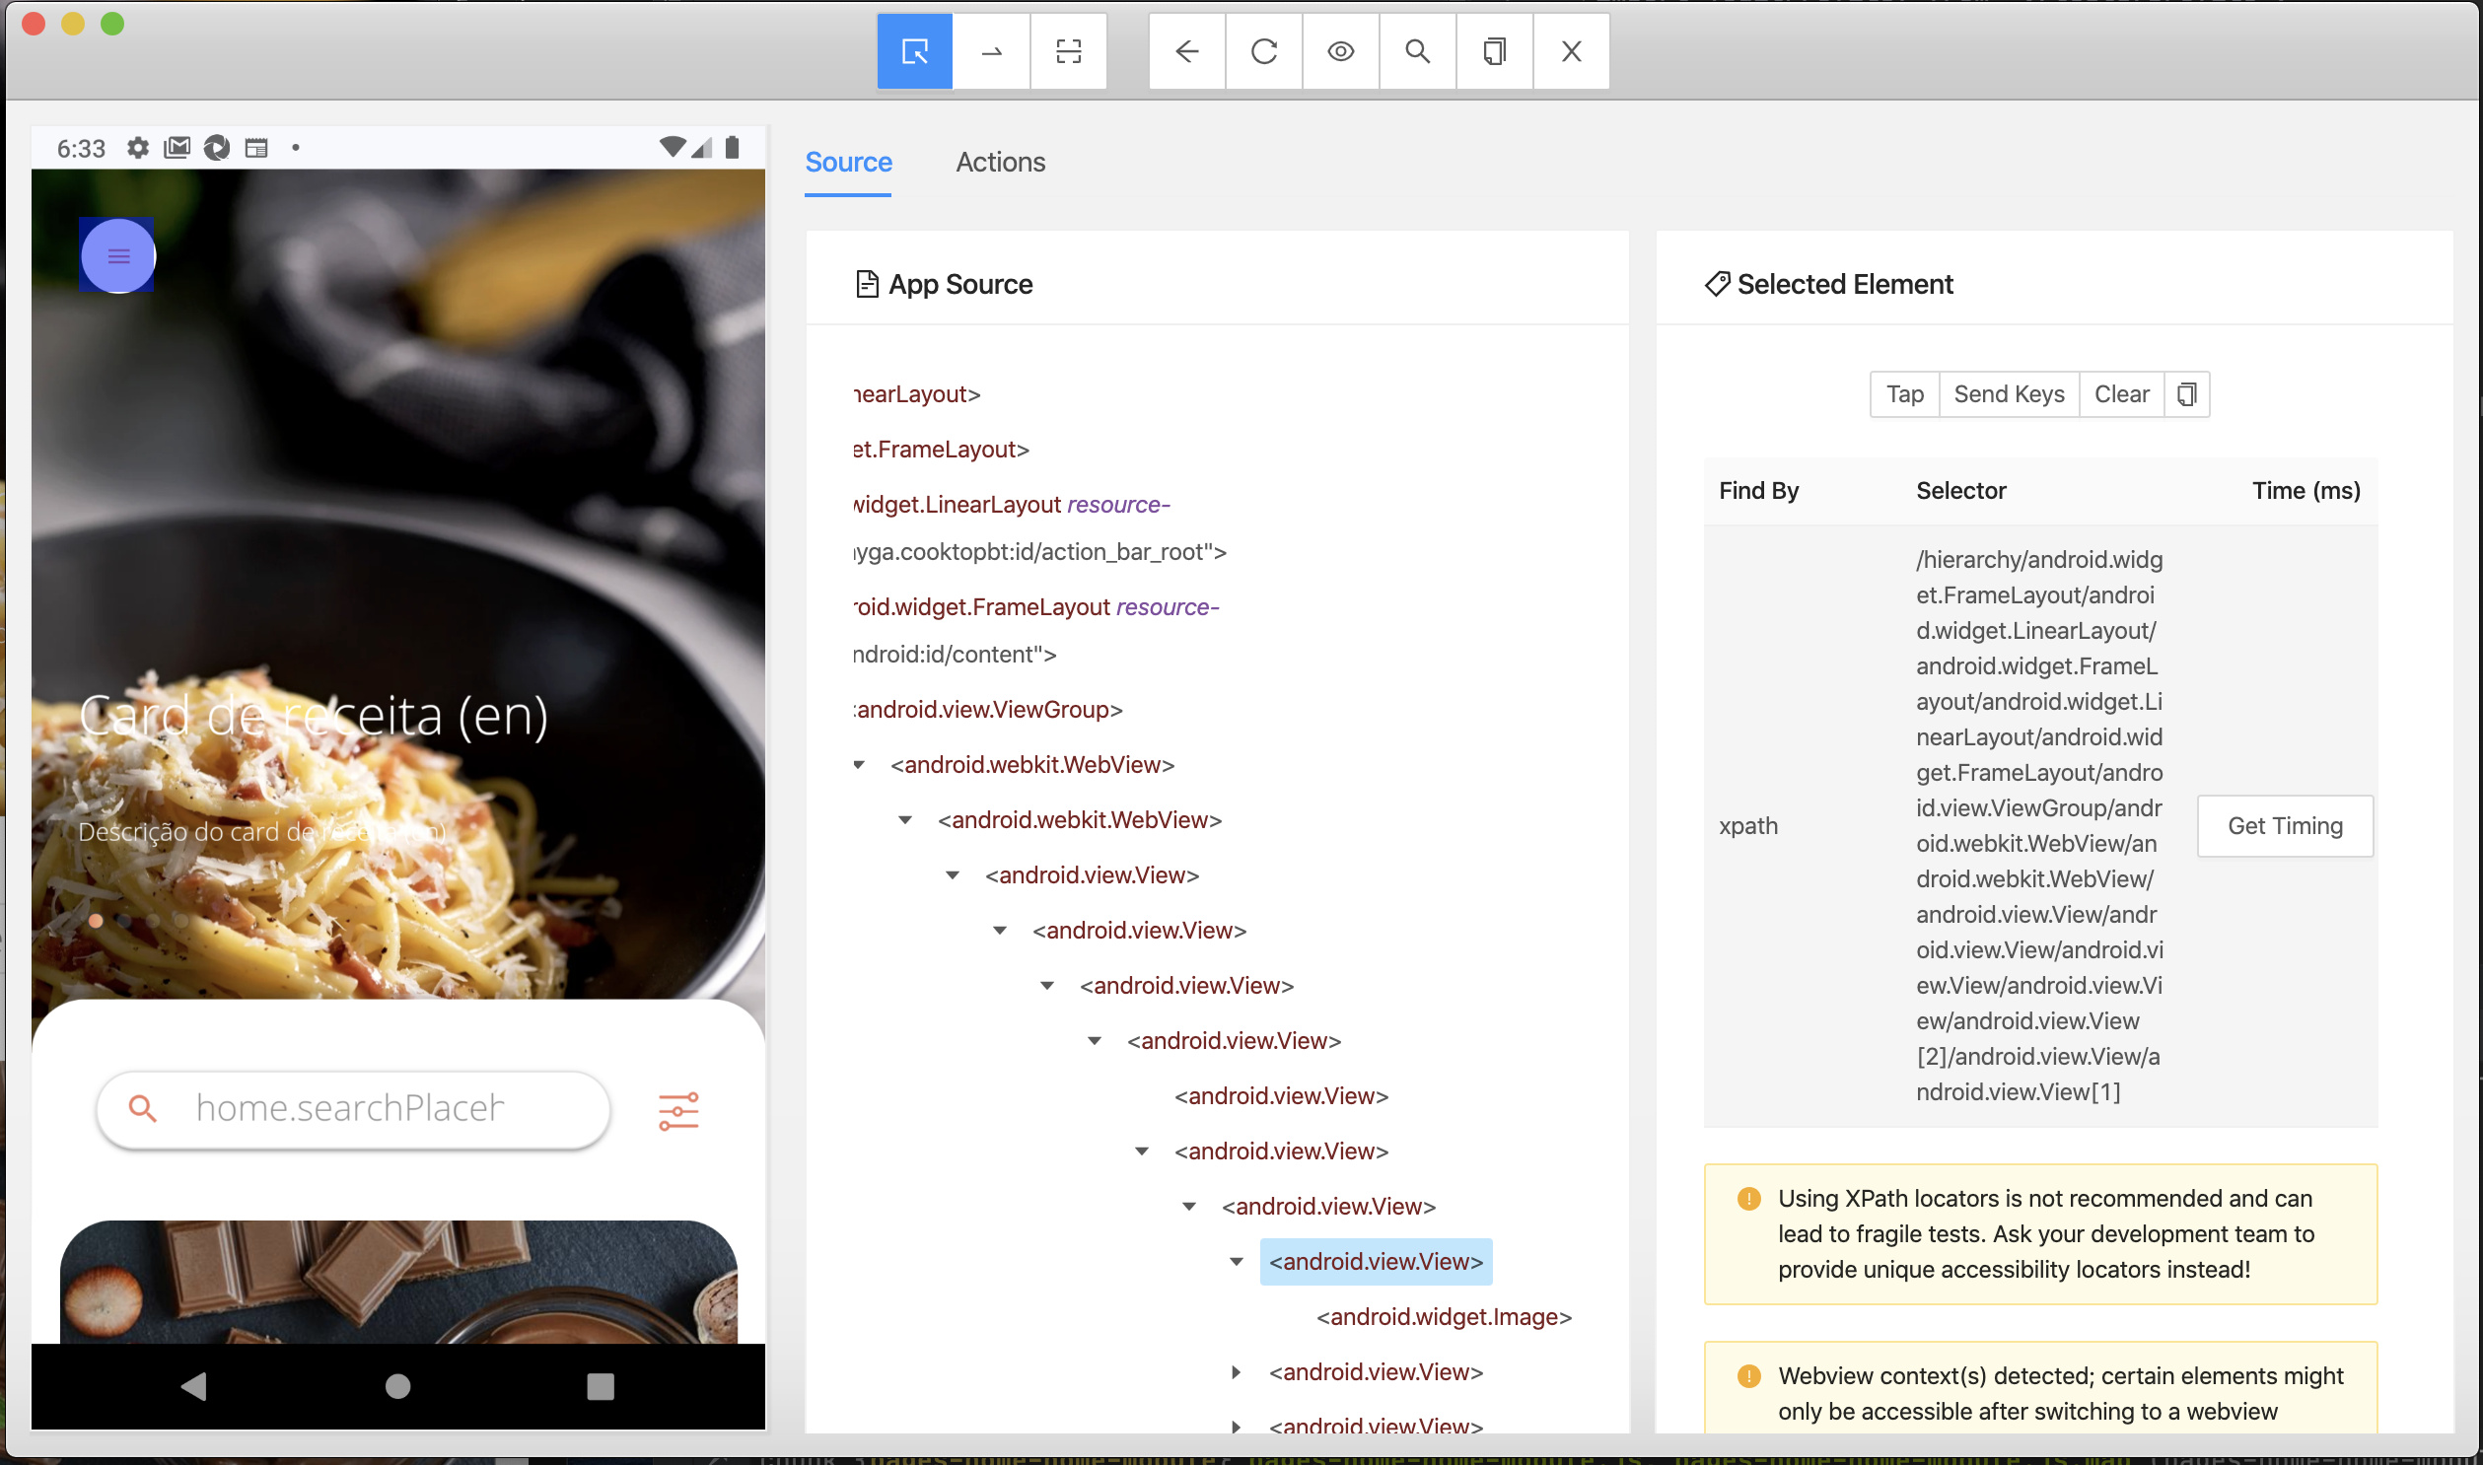
Task: Copy selected element attributes icon
Action: 2186,395
